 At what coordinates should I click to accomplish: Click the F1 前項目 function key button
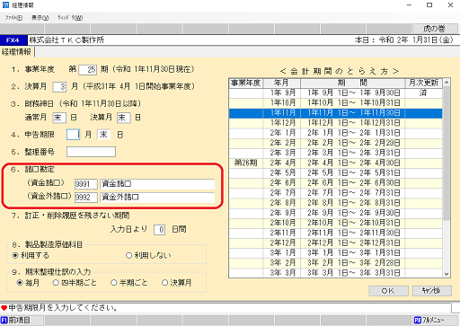click(22, 321)
